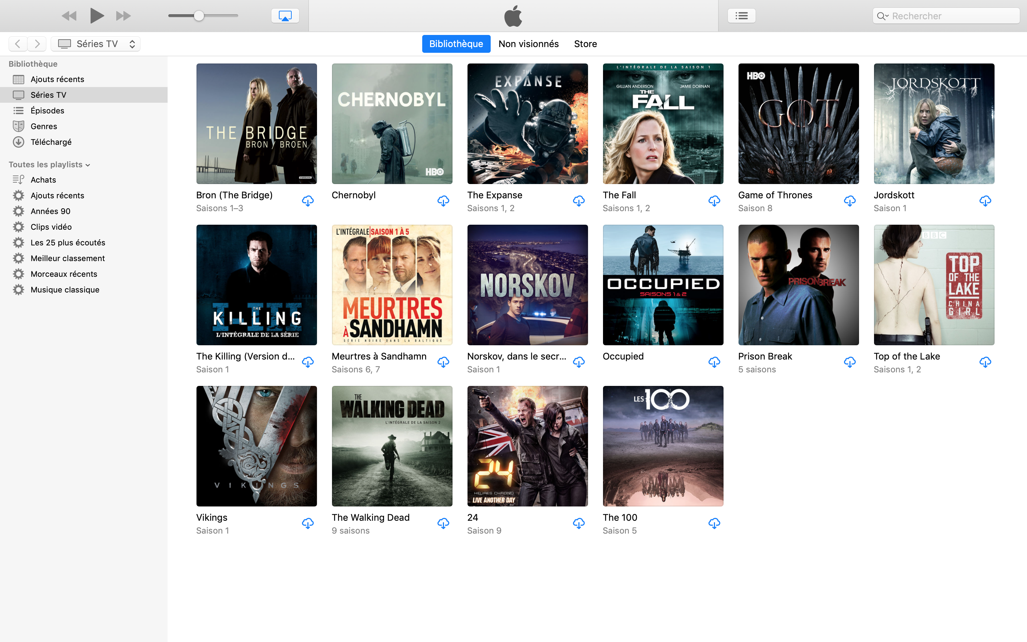
Task: Open the Séries TV media picker dropdown
Action: [x=96, y=44]
